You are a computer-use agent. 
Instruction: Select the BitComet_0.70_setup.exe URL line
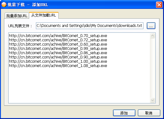tap(58, 36)
